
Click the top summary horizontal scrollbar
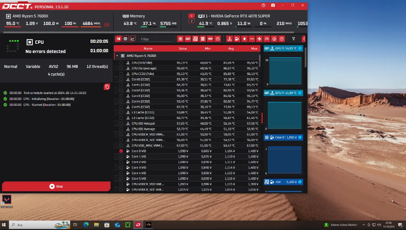click(x=148, y=32)
